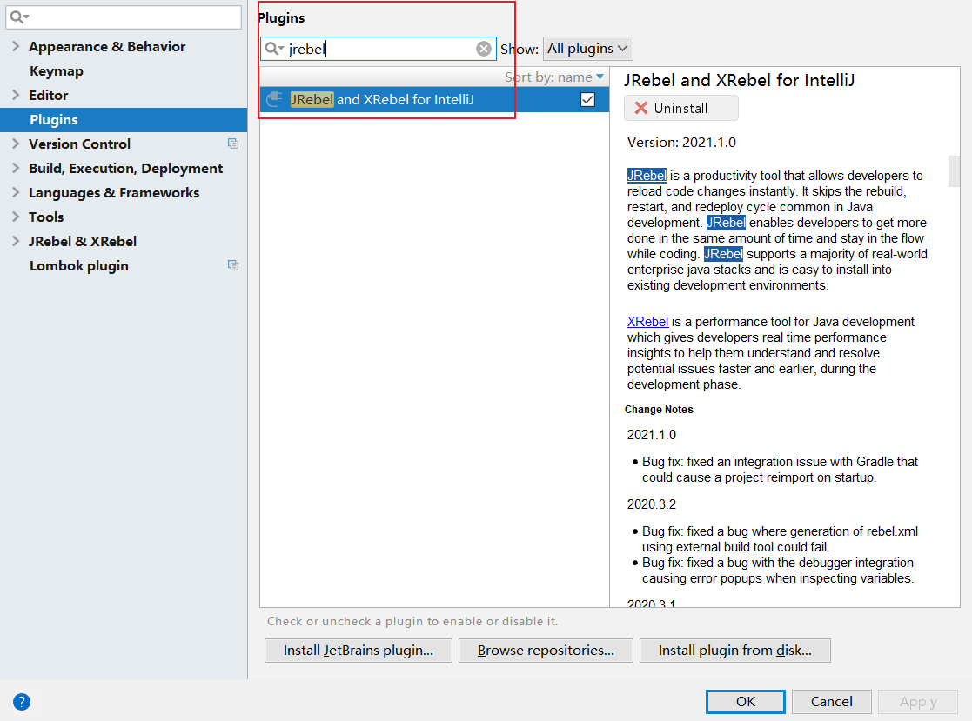Clear the jrebel search text

484,49
